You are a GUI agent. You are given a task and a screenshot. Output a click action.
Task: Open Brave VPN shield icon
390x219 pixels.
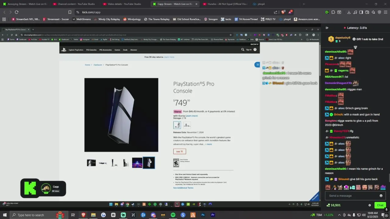[379, 12]
